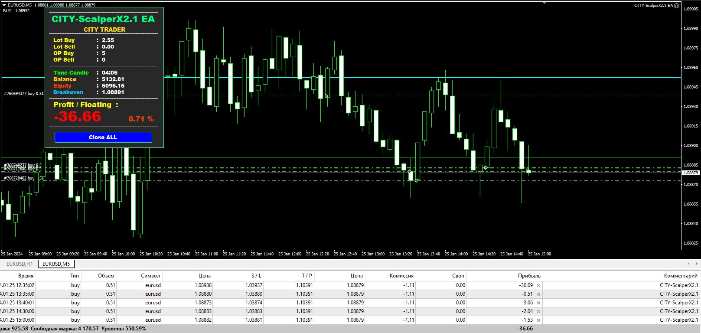Close the order with -0.51 profit

[539, 294]
